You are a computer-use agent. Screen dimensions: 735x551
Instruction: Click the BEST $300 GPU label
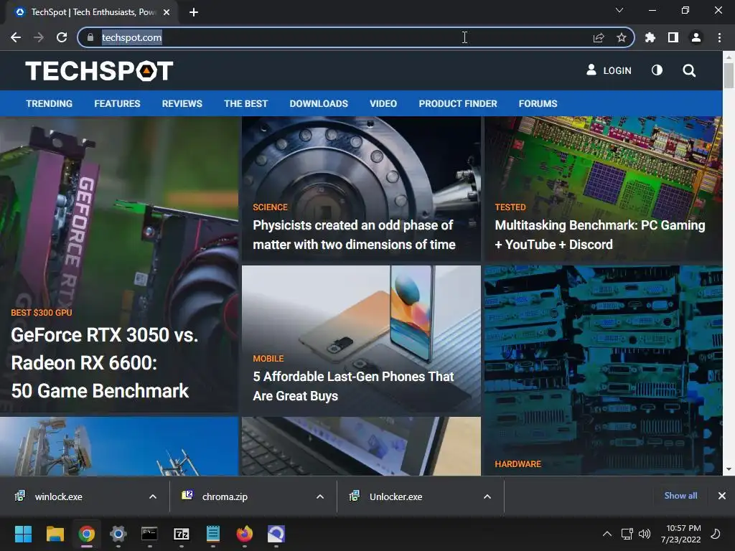(42, 313)
